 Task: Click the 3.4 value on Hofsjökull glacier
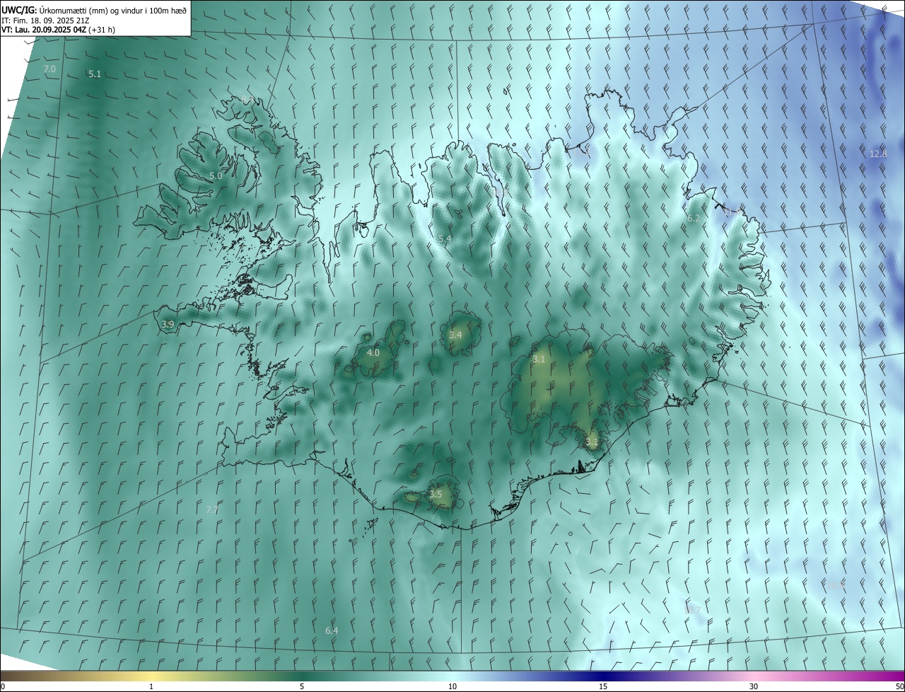point(455,335)
